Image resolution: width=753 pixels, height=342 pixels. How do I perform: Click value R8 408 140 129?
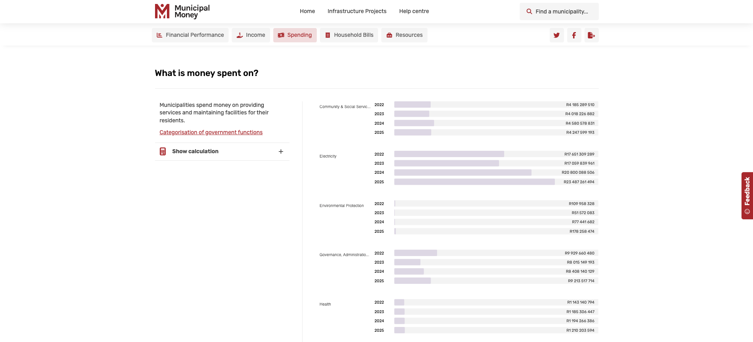580,272
